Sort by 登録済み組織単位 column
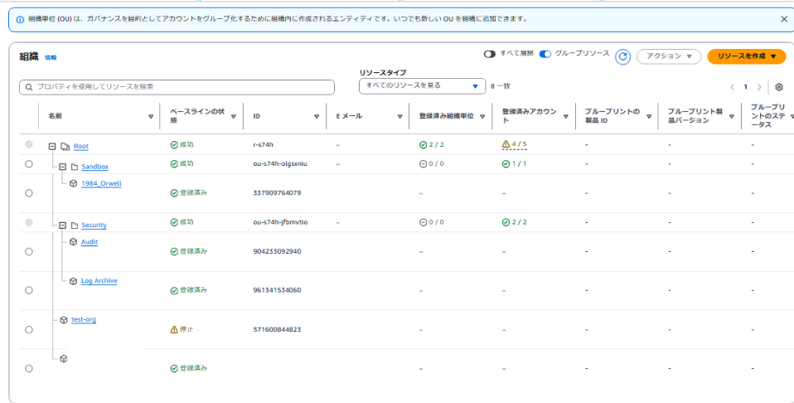Viewport: 794px width, 403px height. 482,116
